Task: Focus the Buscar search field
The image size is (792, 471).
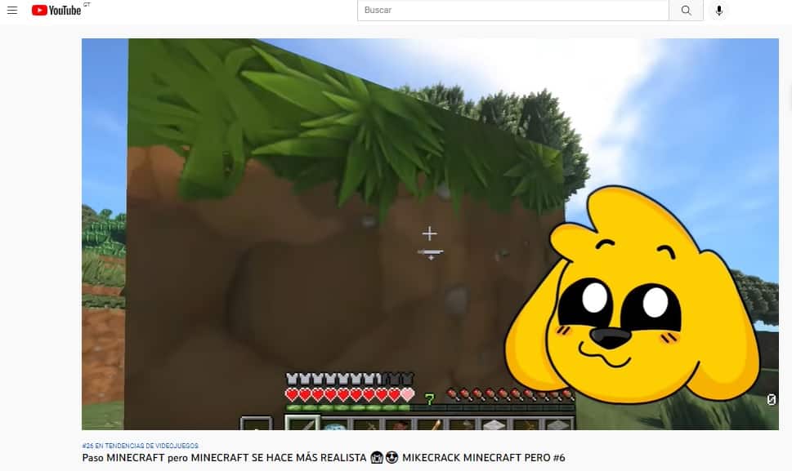Action: [512, 10]
